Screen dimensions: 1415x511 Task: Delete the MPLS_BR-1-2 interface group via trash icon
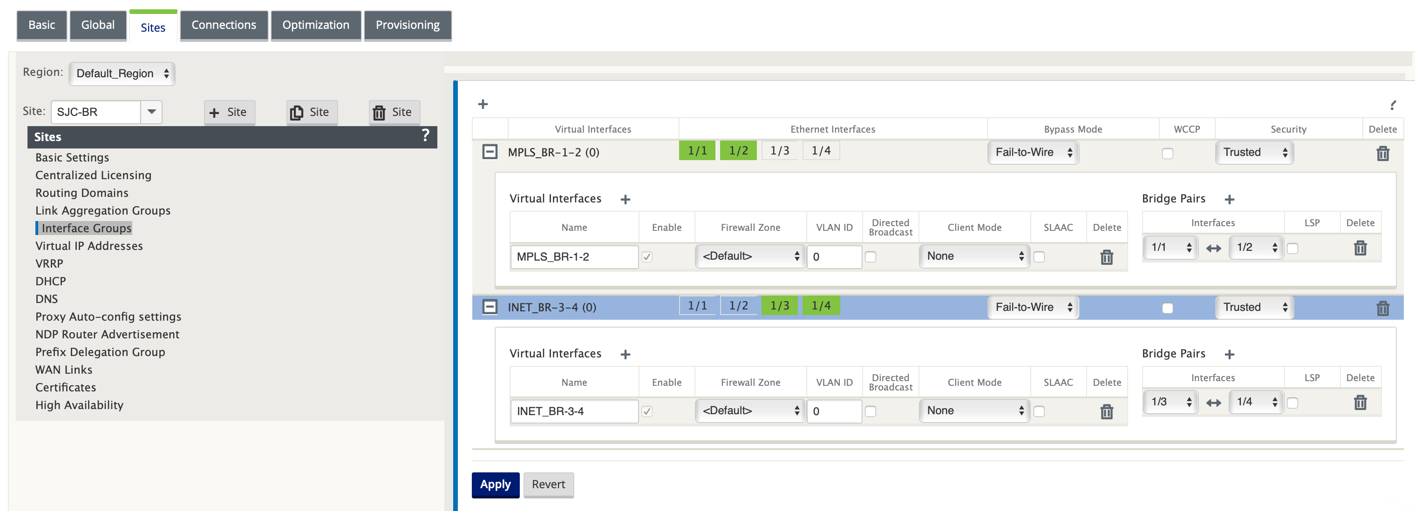pyautogui.click(x=1382, y=153)
